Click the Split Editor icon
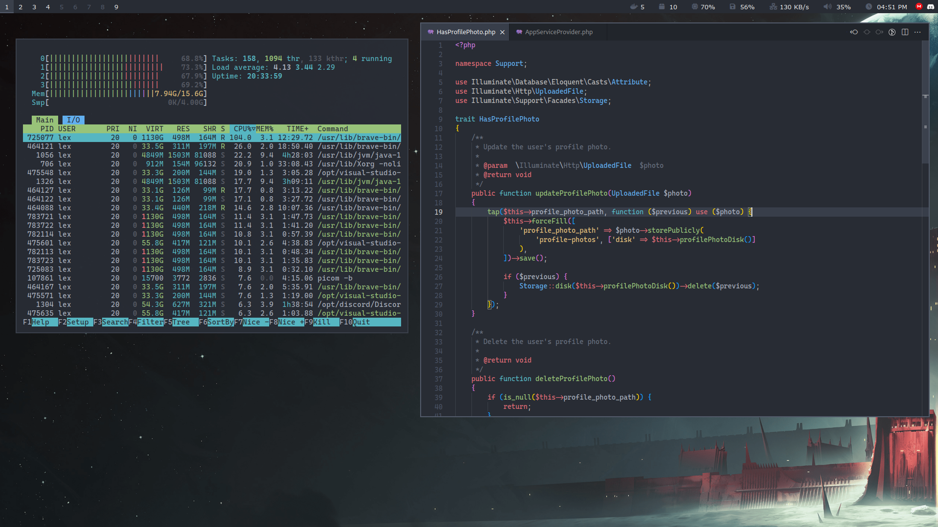This screenshot has height=527, width=938. [905, 32]
